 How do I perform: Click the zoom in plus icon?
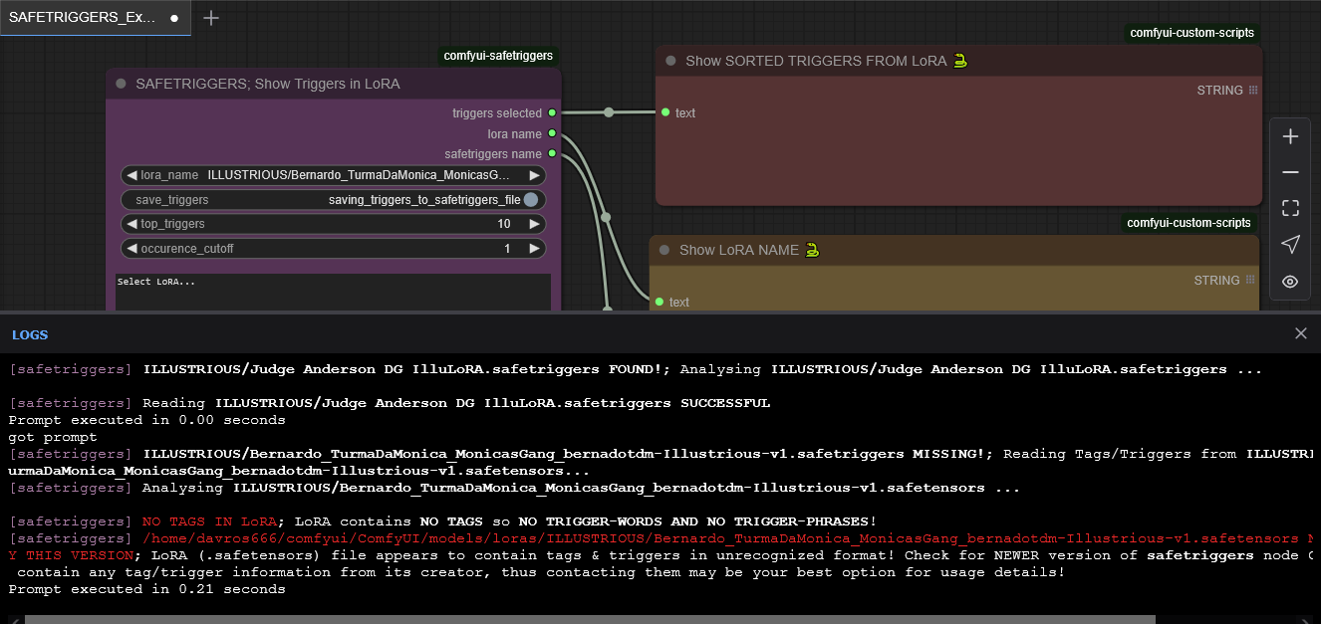click(x=1290, y=136)
